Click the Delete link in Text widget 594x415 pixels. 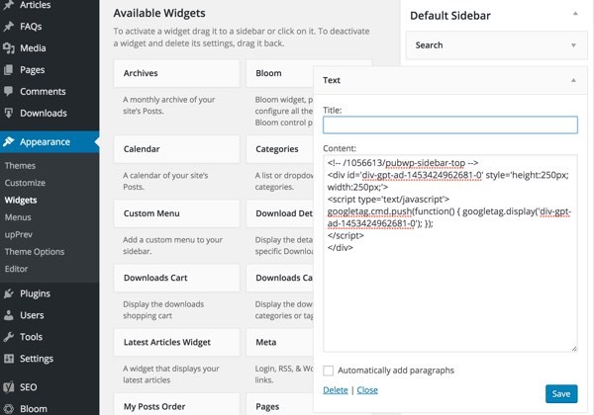click(336, 390)
